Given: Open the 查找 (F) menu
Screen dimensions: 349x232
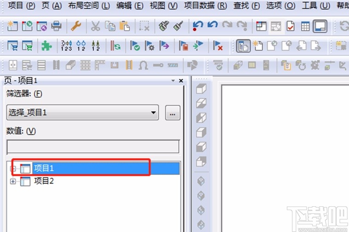Looking at the screenshot, I should [x=247, y=6].
